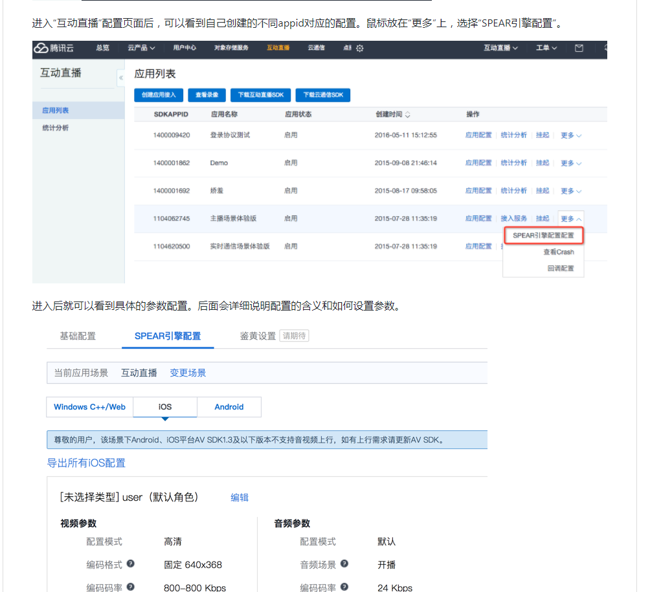Screen dimensions: 650x592
Task: Click the 请期待 badge beside 鉴黄设置
Action: [x=295, y=336]
